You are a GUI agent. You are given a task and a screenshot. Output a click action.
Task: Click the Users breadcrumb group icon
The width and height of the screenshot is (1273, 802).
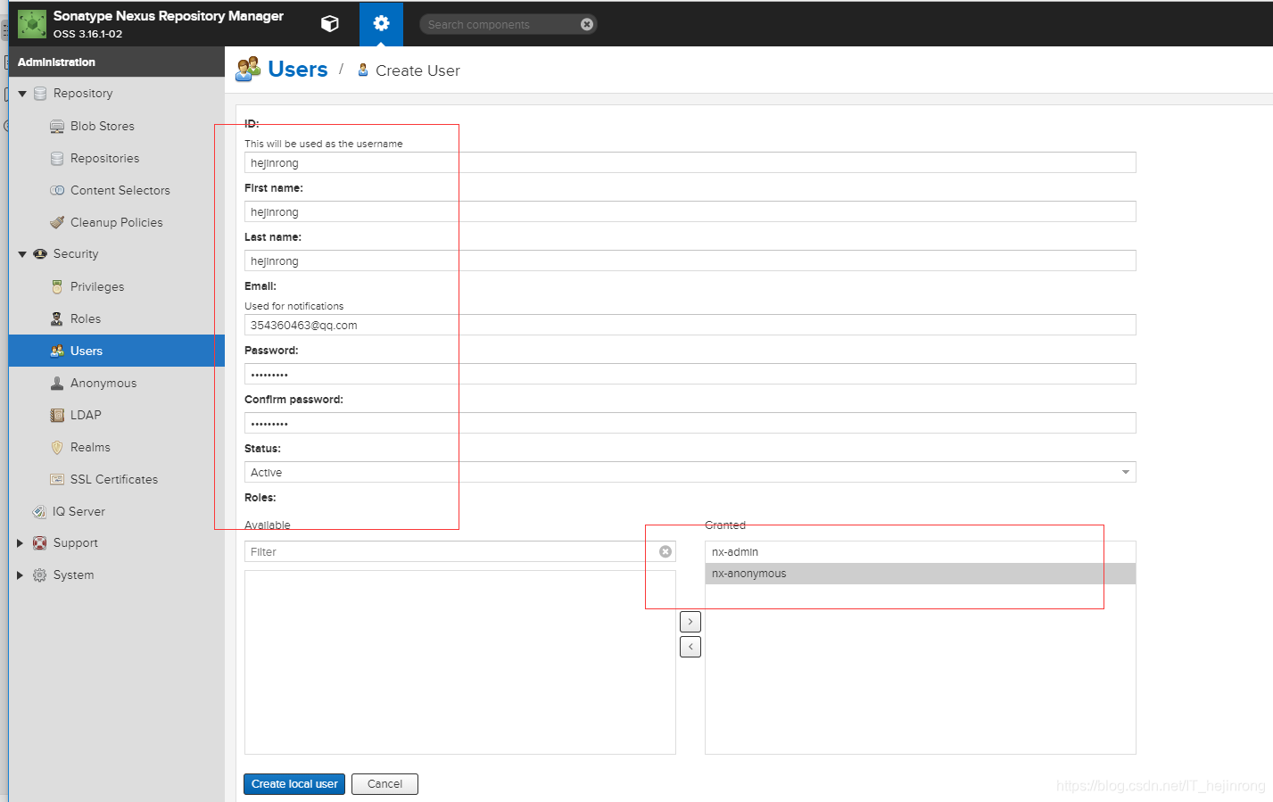coord(248,69)
